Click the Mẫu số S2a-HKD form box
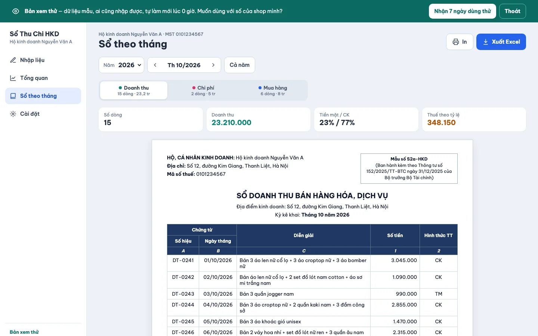The width and height of the screenshot is (538, 336). (x=409, y=168)
